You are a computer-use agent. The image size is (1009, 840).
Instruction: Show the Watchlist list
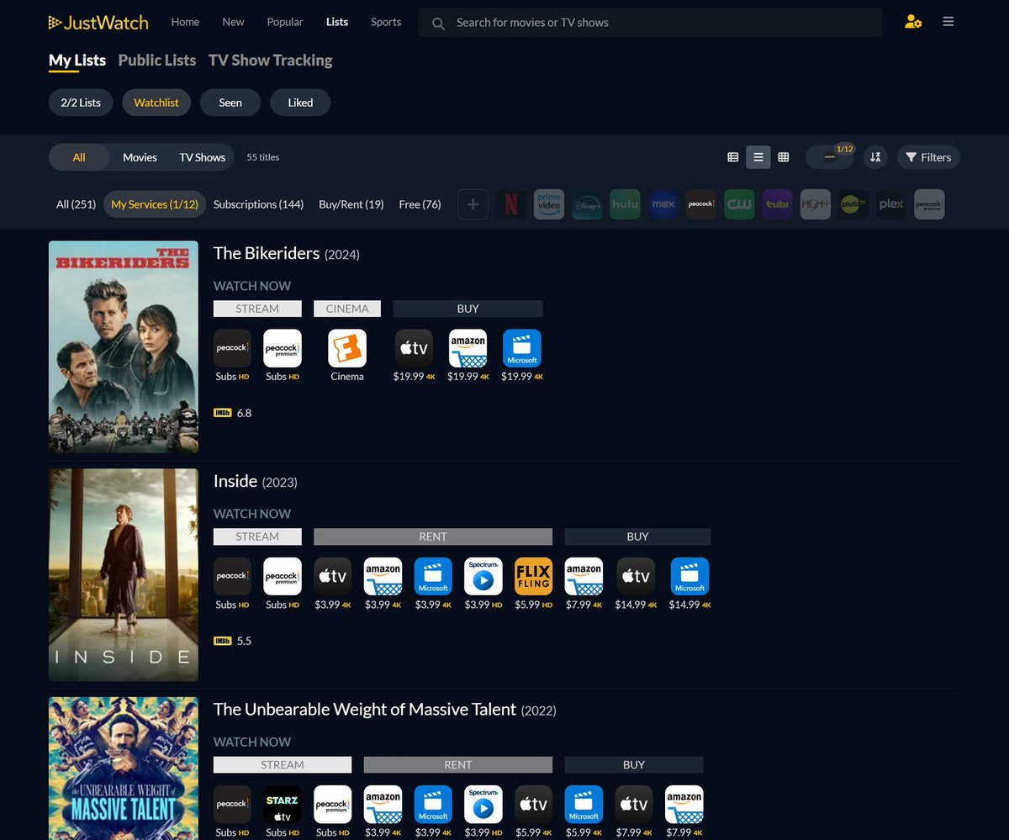click(x=156, y=103)
